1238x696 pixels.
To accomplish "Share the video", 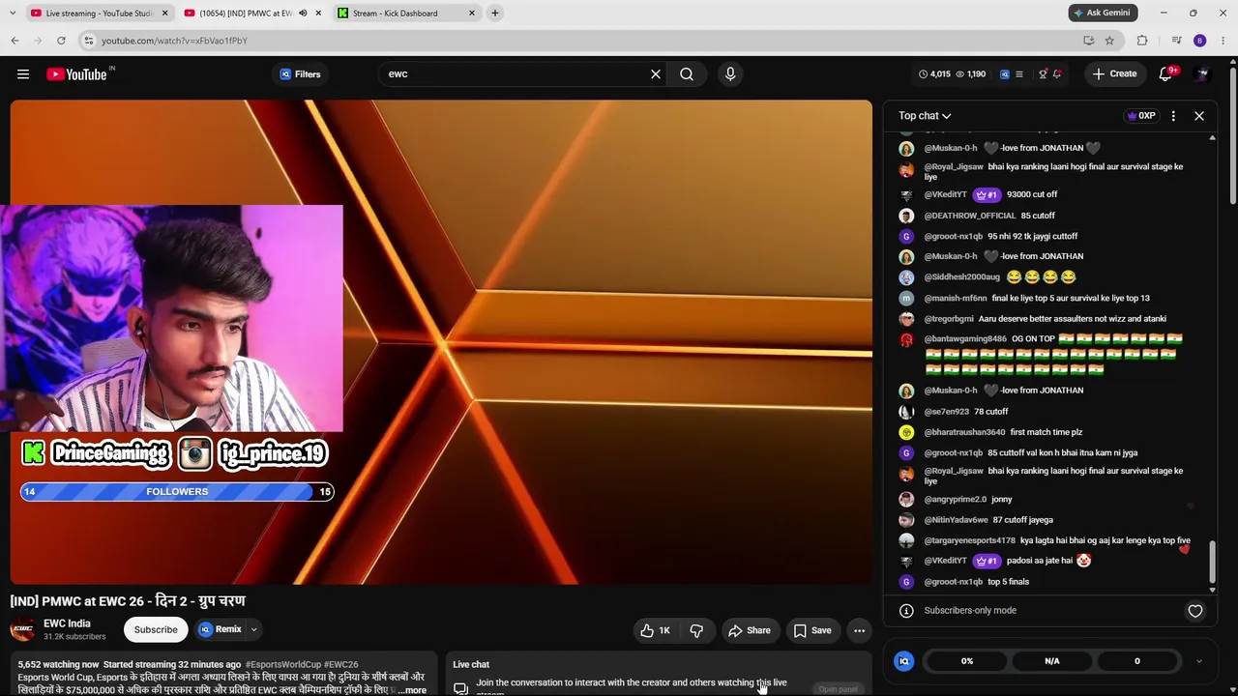I will [750, 630].
